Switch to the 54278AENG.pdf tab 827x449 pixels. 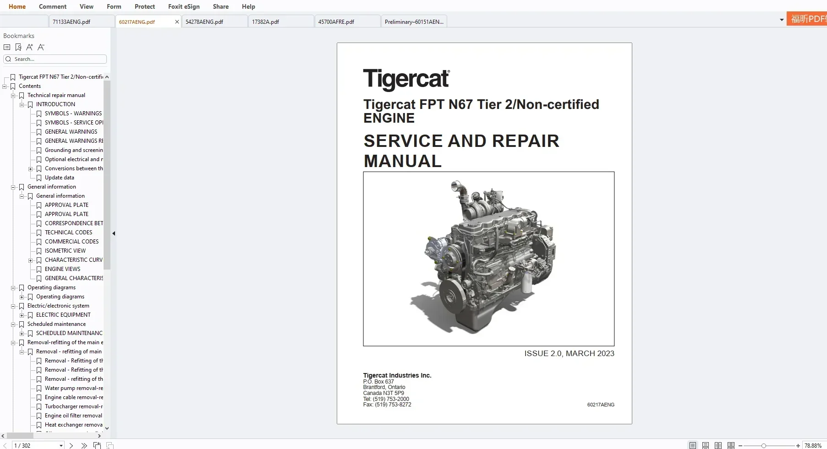click(x=204, y=21)
